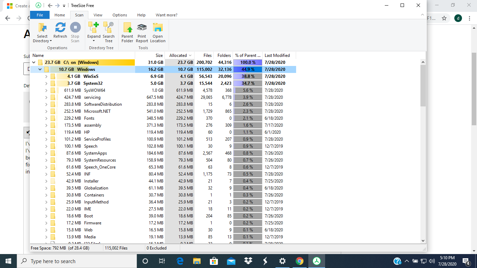Sort by the Folders column header
This screenshot has height=268, width=477.
pos(223,55)
